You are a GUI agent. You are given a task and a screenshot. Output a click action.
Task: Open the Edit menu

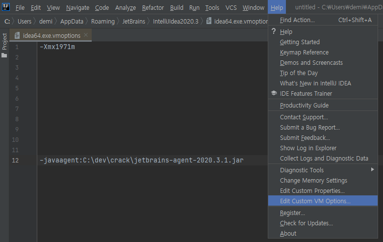coord(36,8)
